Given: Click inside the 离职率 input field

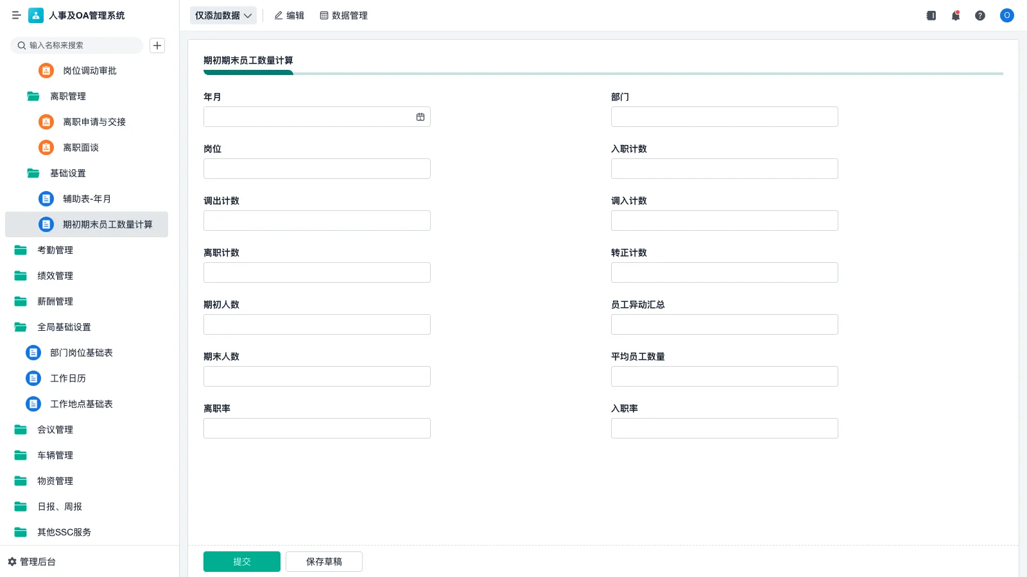Looking at the screenshot, I should click(316, 428).
